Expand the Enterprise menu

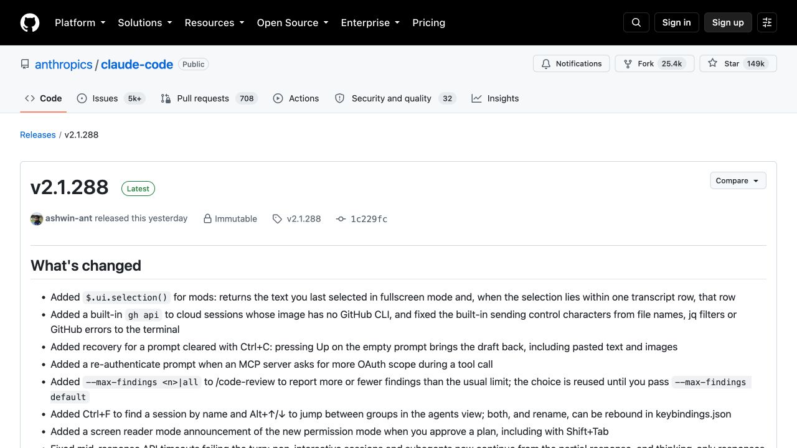click(370, 22)
